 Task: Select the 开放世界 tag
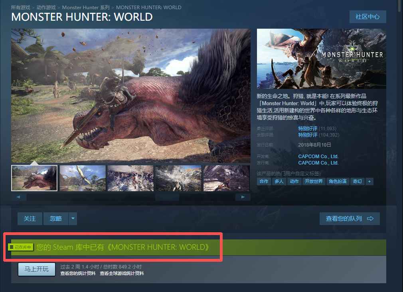tap(313, 181)
